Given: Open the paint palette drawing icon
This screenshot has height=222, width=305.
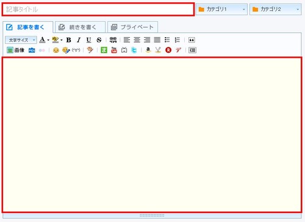Looking at the screenshot, I should click(90, 50).
